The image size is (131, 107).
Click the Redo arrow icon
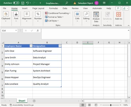click(34, 3)
